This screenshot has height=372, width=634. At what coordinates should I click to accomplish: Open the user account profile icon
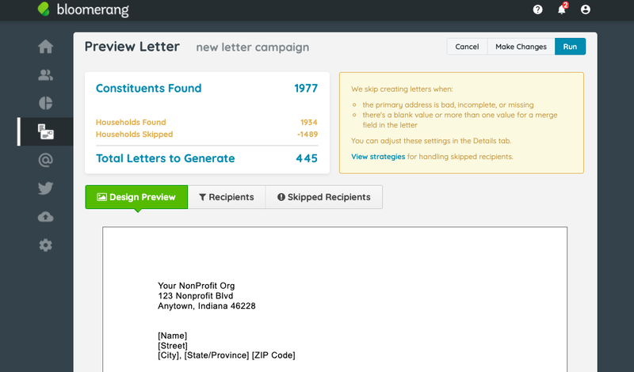tap(585, 9)
